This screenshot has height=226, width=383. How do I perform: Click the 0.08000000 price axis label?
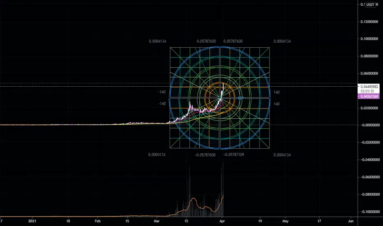click(x=369, y=56)
